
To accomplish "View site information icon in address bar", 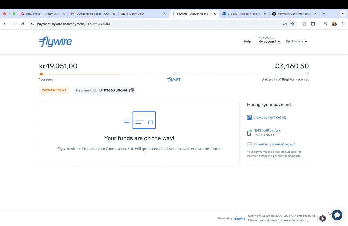I will pyautogui.click(x=32, y=24).
